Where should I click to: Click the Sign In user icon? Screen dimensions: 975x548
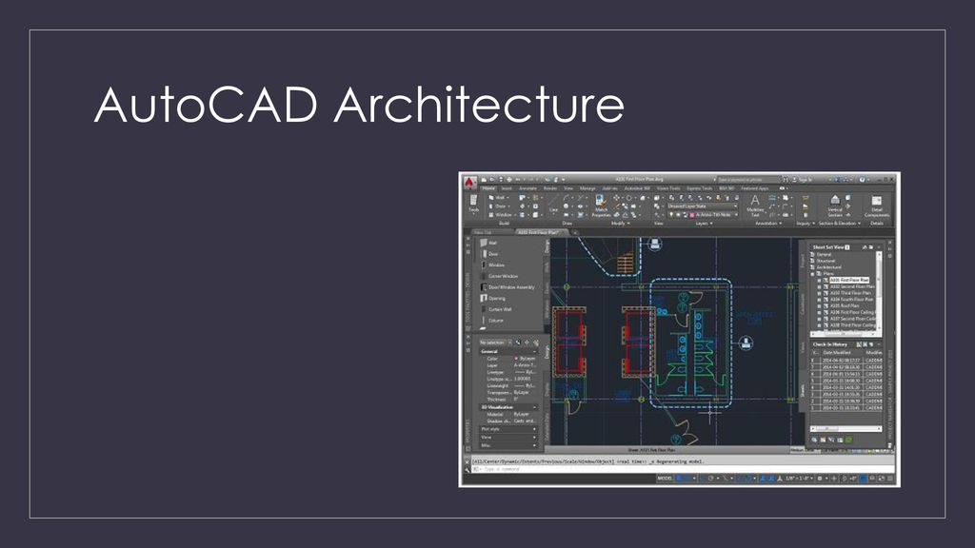[795, 180]
